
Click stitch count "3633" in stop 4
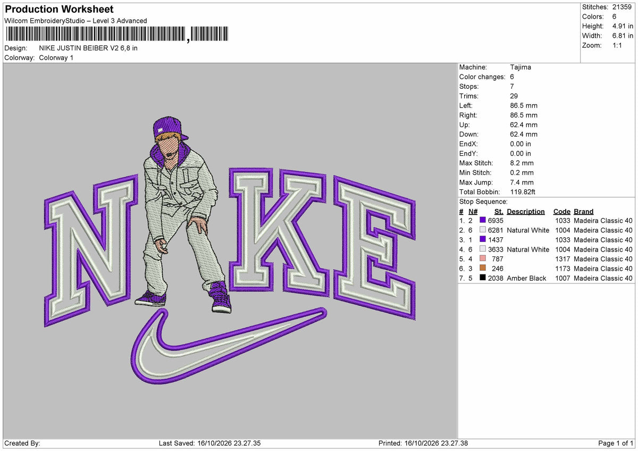496,249
